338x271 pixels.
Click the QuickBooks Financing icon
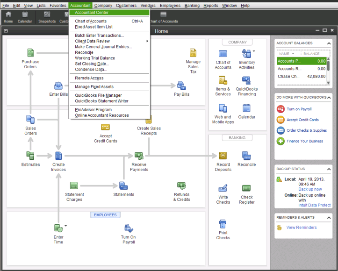pyautogui.click(x=246, y=80)
